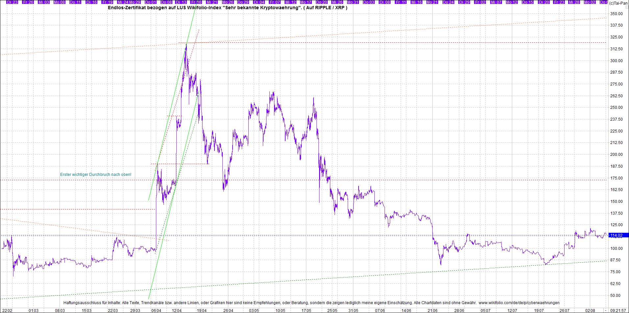Click the '(c)Tai-Pan' copyright label

(x=618, y=3)
